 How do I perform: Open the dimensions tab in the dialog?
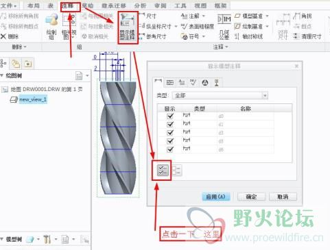[x=158, y=82]
